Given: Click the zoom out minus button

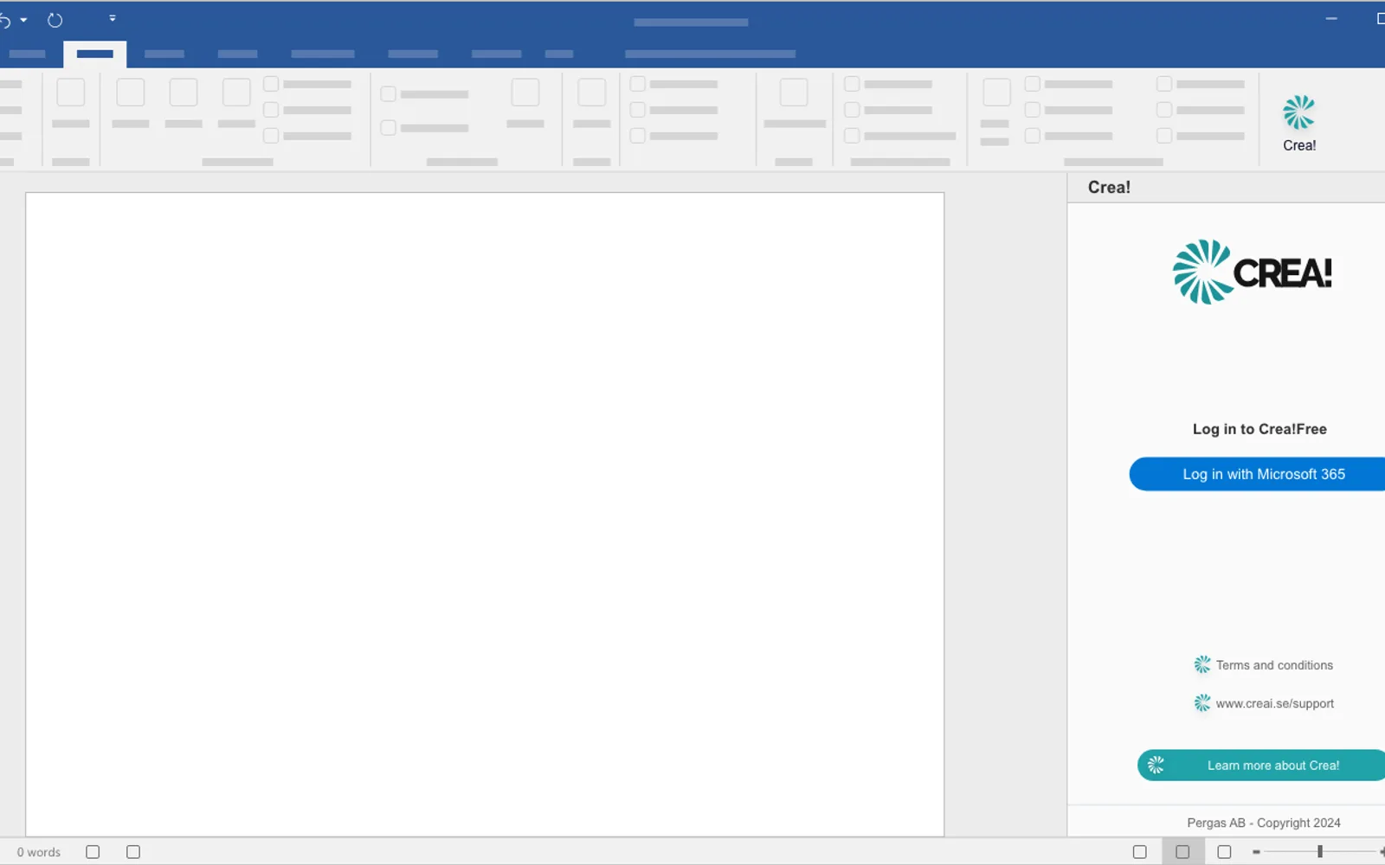Looking at the screenshot, I should [1256, 852].
